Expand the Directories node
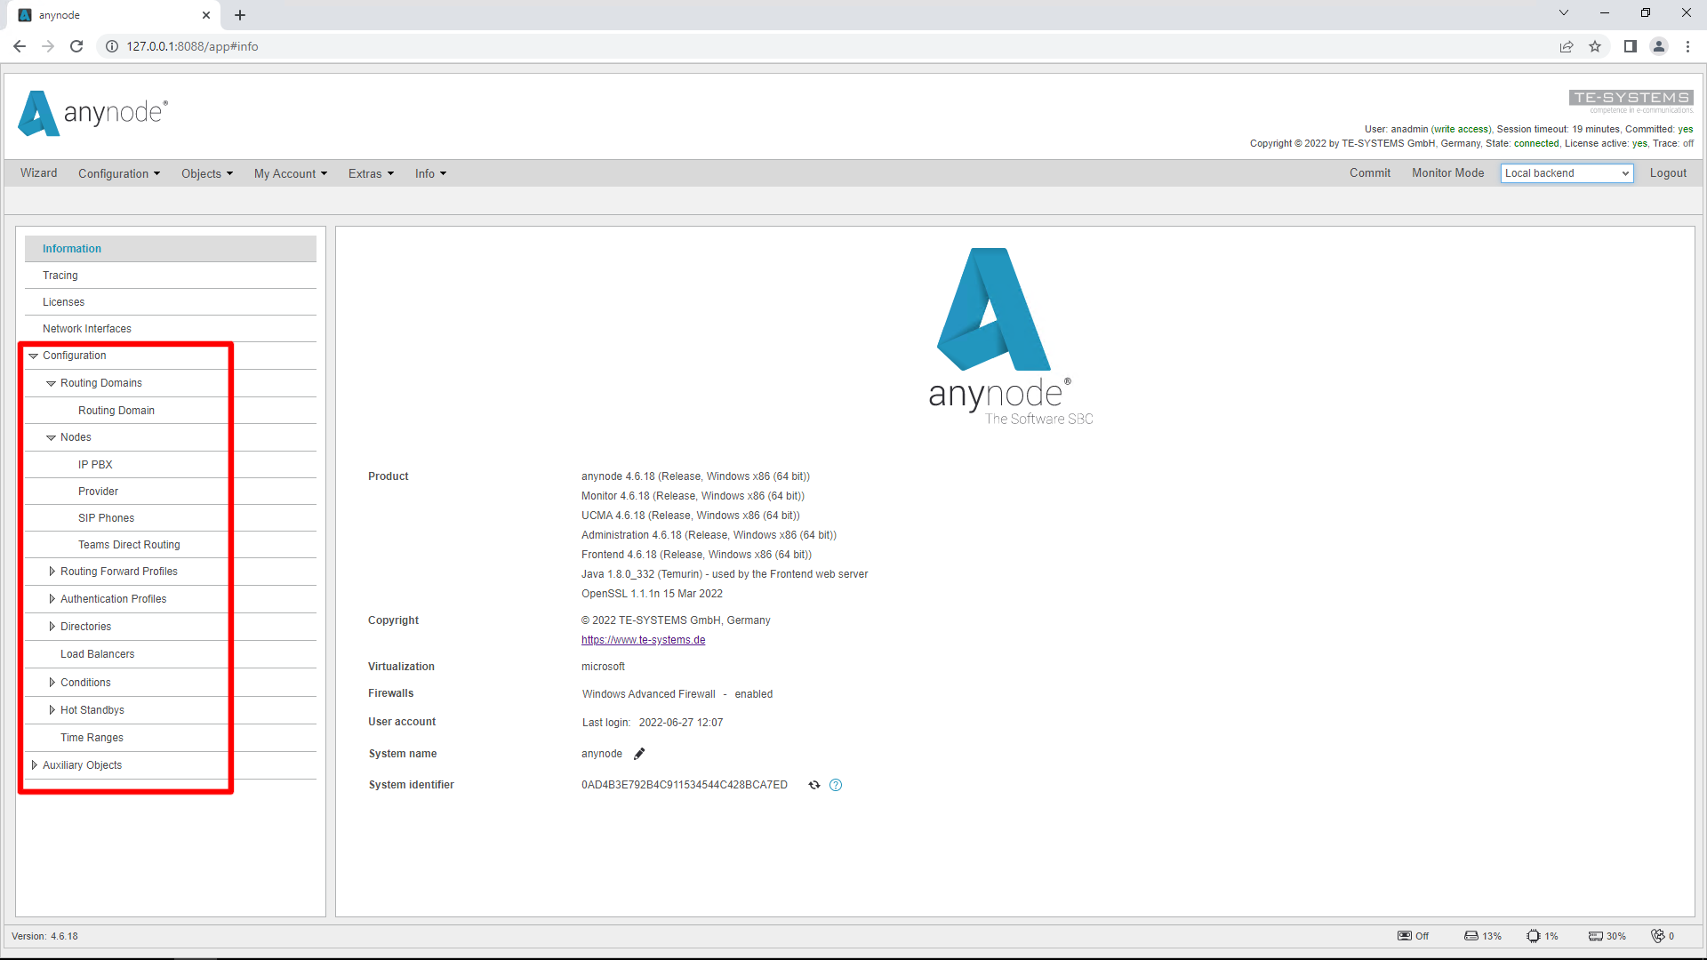 [x=52, y=627]
